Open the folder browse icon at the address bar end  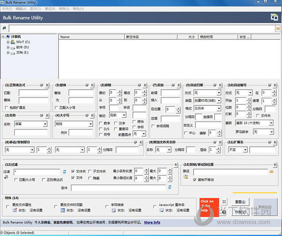tap(278, 28)
